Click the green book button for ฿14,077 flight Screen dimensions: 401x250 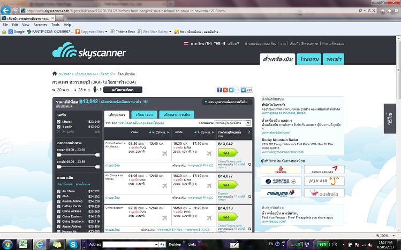point(228,184)
